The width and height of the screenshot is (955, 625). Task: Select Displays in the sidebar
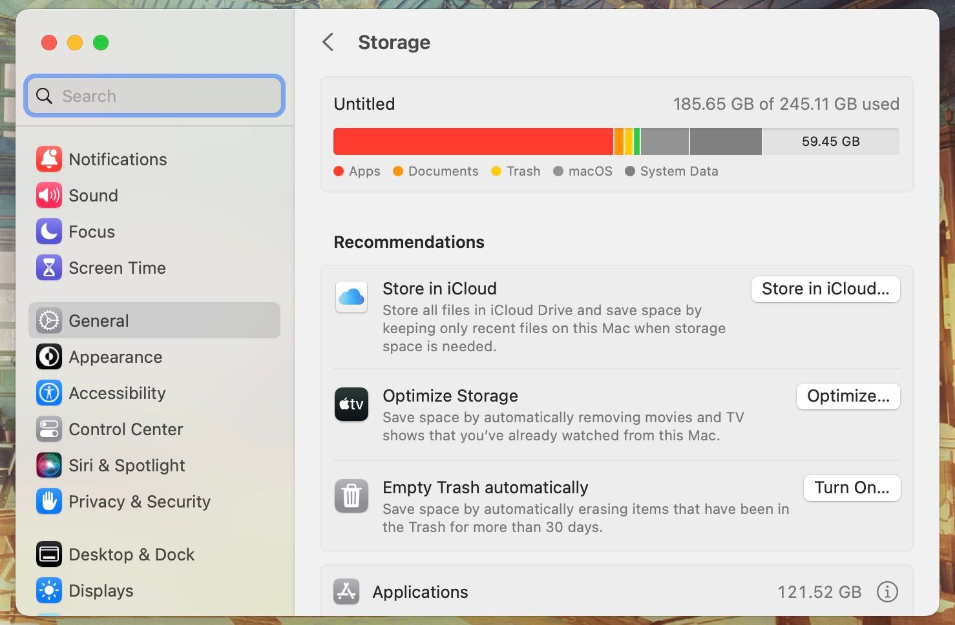tap(101, 590)
